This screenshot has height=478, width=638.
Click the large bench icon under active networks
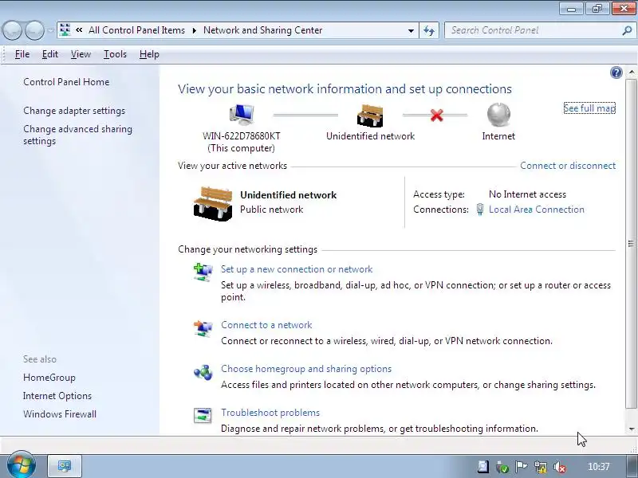pyautogui.click(x=213, y=204)
